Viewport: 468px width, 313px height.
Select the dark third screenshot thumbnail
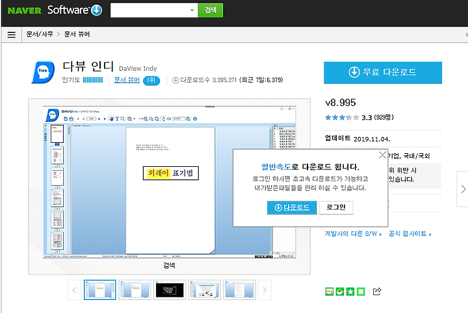tap(170, 290)
